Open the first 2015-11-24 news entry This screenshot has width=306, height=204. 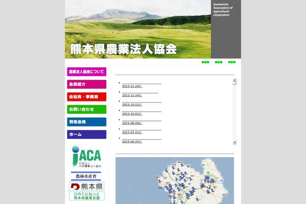132,86
